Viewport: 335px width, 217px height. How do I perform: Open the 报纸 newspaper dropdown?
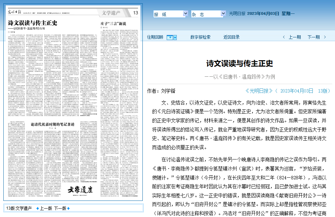coord(171,14)
